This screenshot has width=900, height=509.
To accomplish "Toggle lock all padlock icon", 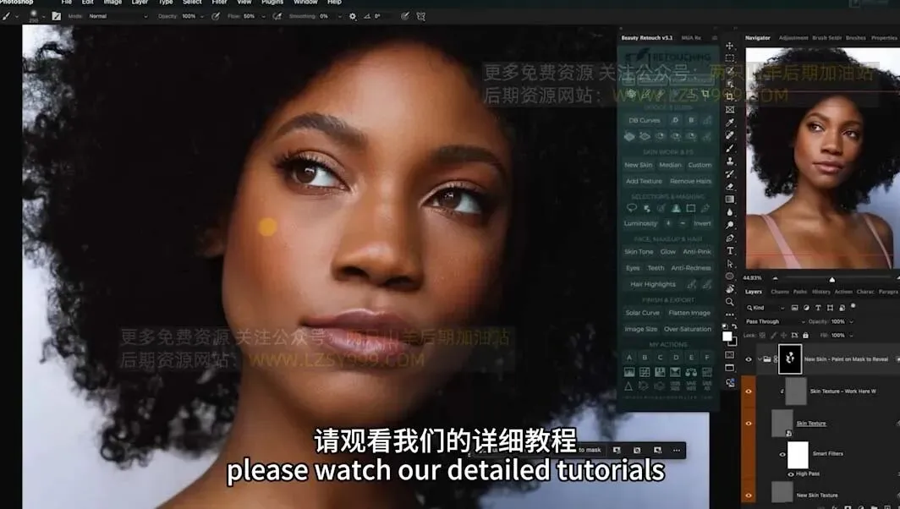I will [806, 335].
